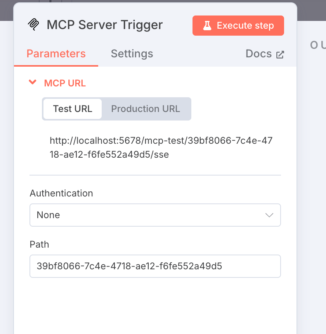
Task: Run the Execute step button
Action: (238, 26)
